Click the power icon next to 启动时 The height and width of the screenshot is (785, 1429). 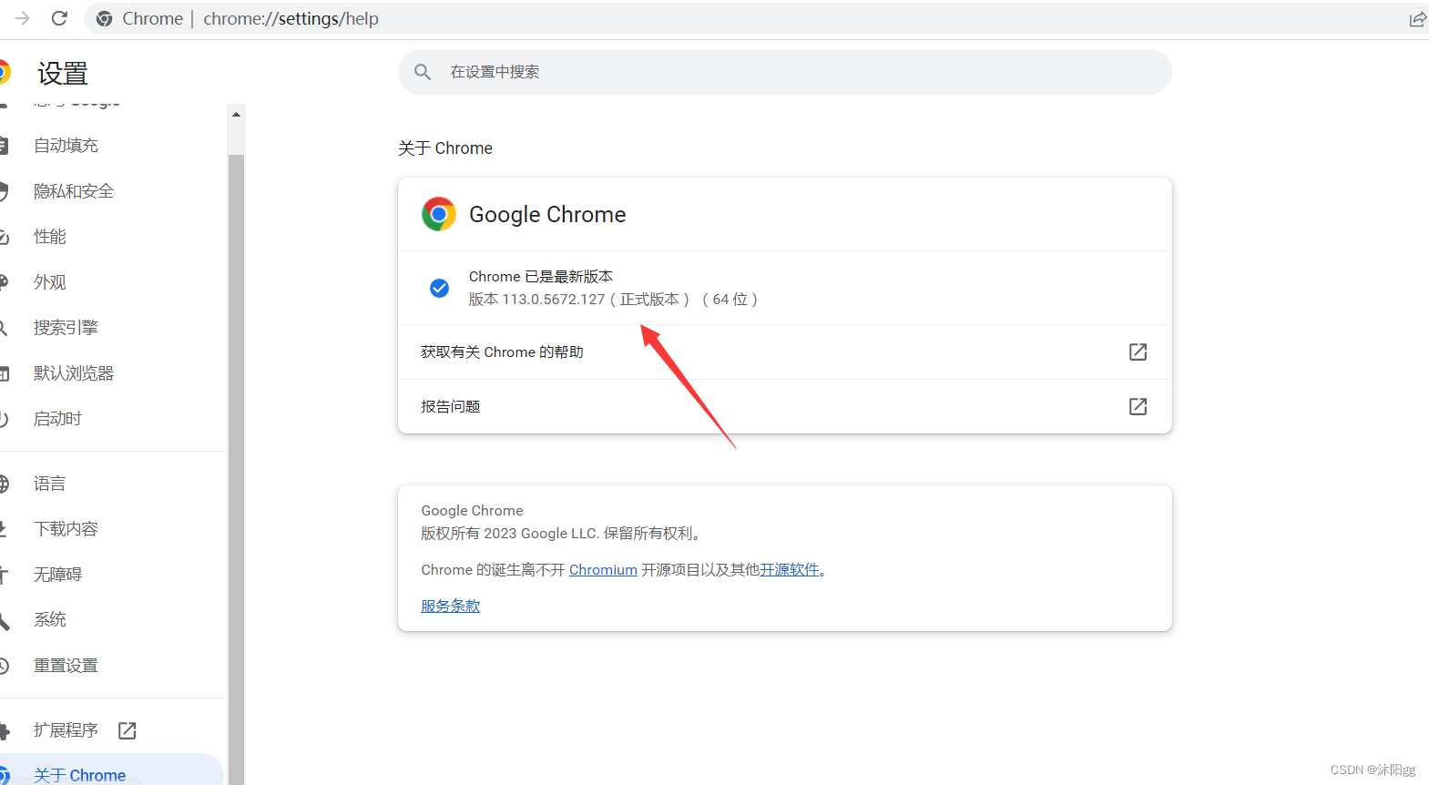[4, 419]
